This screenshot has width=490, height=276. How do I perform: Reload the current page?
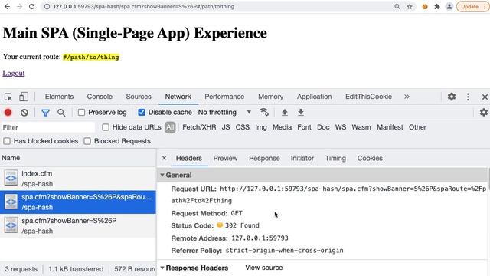tap(31, 7)
